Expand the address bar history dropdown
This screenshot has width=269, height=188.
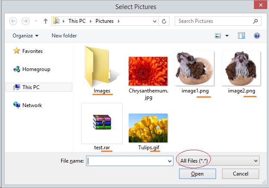click(x=155, y=21)
